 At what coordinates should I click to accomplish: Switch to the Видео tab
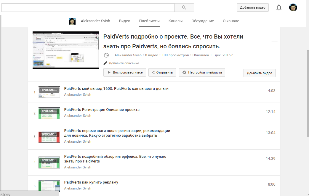[x=124, y=21]
